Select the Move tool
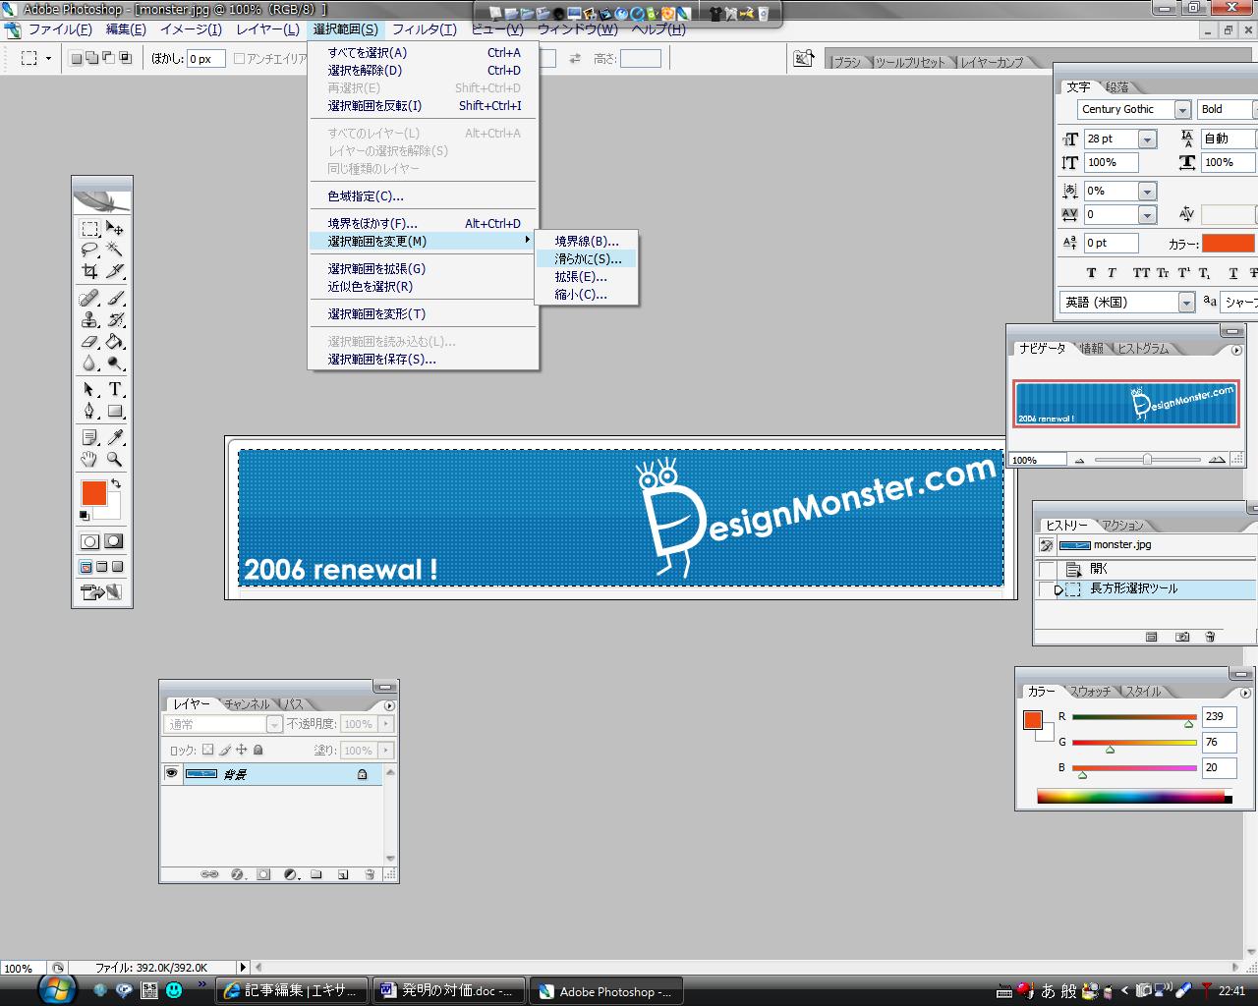Viewport: 1258px width, 1006px height. tap(115, 229)
